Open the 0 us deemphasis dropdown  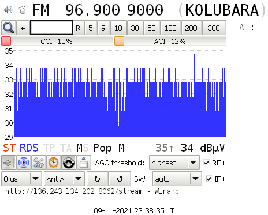(x=21, y=179)
